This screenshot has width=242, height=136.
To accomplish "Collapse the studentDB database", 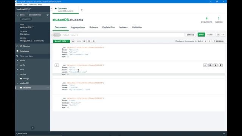I will click(x=17, y=83).
